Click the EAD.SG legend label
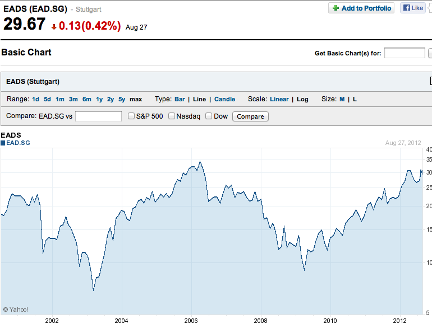The width and height of the screenshot is (432, 324). pos(18,143)
